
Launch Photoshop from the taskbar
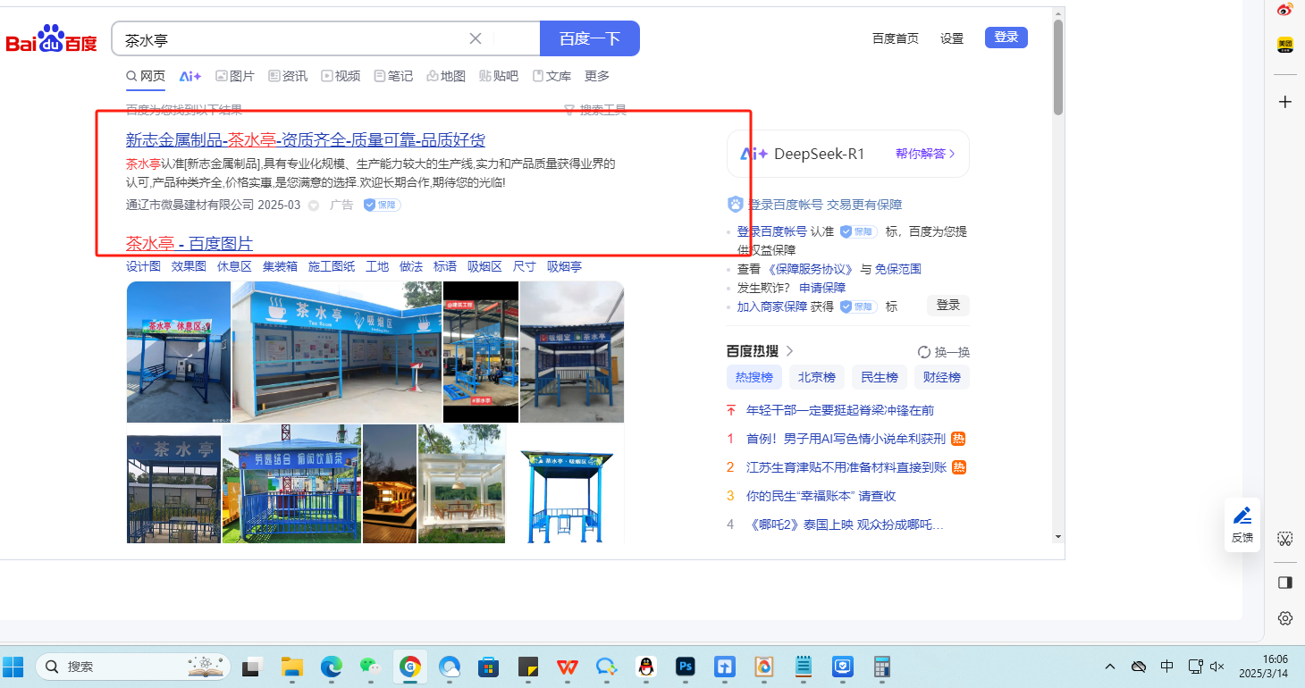(x=686, y=667)
